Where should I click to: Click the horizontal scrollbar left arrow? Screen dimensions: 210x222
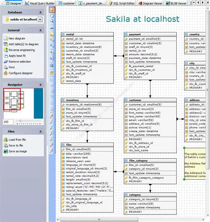(x=58, y=220)
